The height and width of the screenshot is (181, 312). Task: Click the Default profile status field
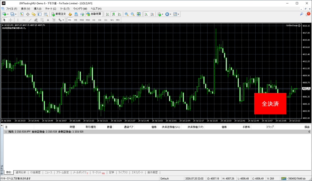pos(172,179)
